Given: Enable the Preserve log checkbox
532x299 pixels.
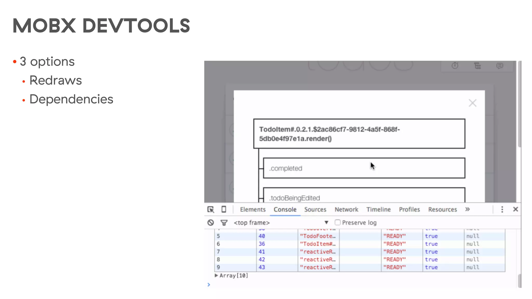Looking at the screenshot, I should [x=337, y=222].
